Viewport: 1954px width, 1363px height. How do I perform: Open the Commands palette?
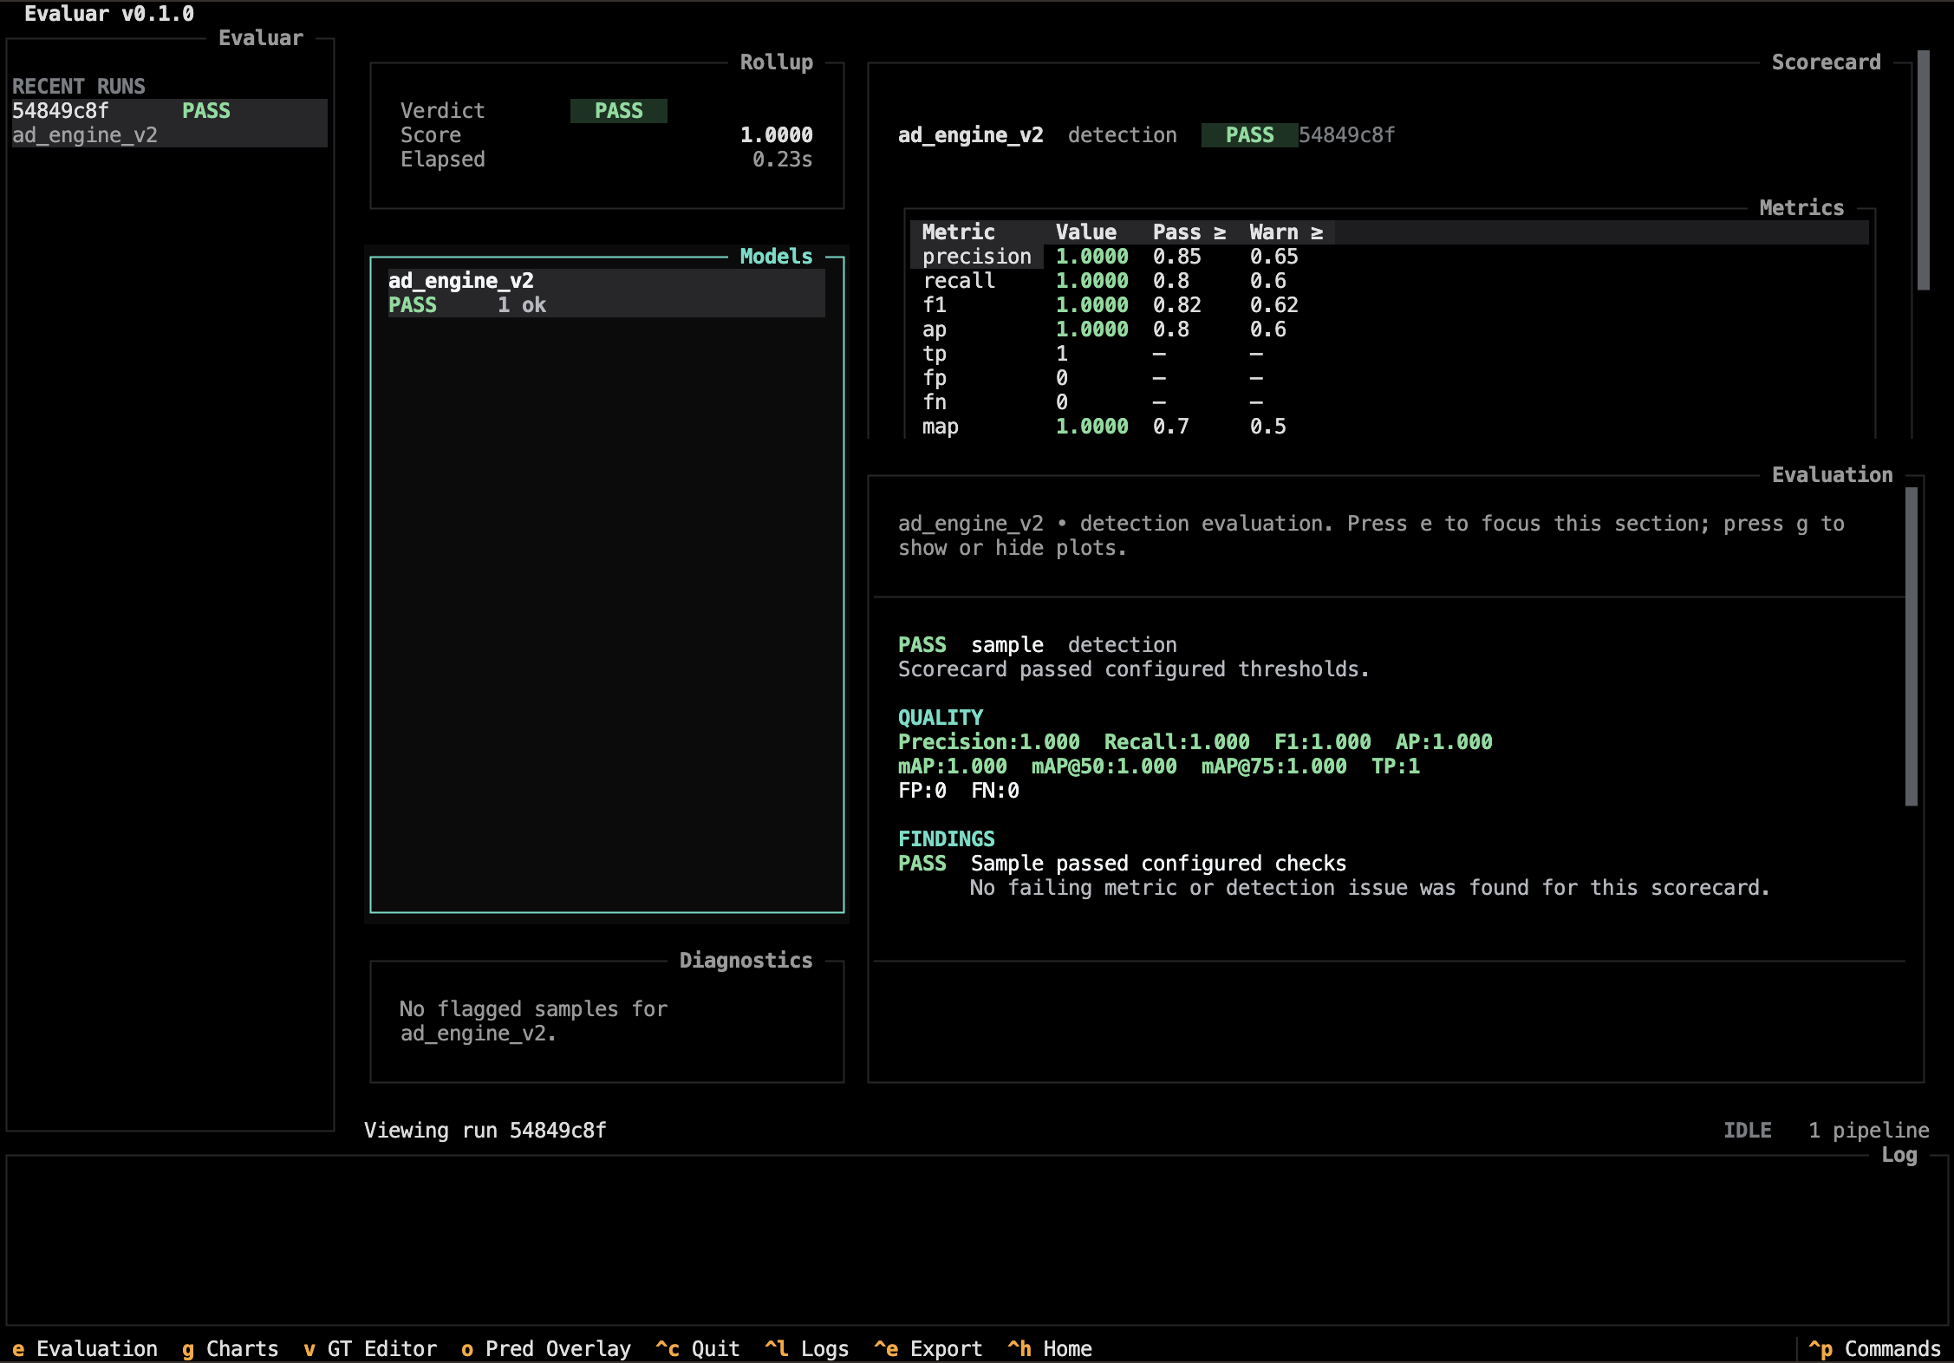1875,1348
